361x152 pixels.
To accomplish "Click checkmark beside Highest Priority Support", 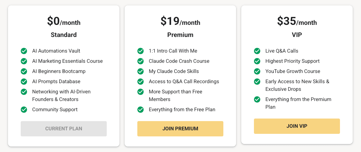I will (x=257, y=61).
